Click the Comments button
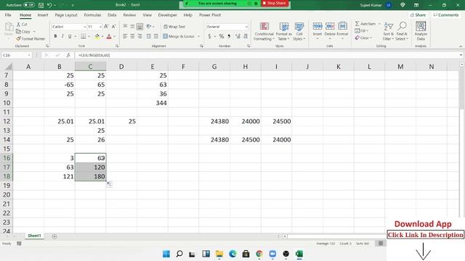 tap(446, 14)
